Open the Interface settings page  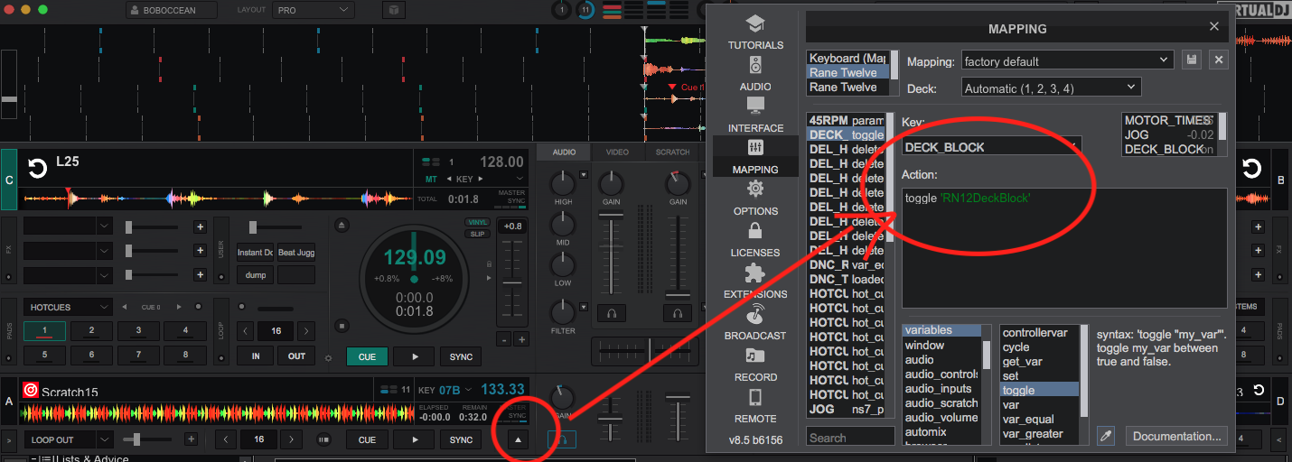(755, 115)
